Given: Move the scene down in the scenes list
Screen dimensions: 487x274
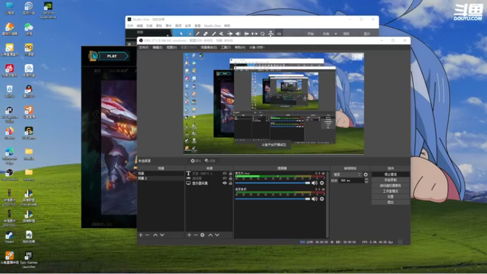Looking at the screenshot, I should (162, 235).
